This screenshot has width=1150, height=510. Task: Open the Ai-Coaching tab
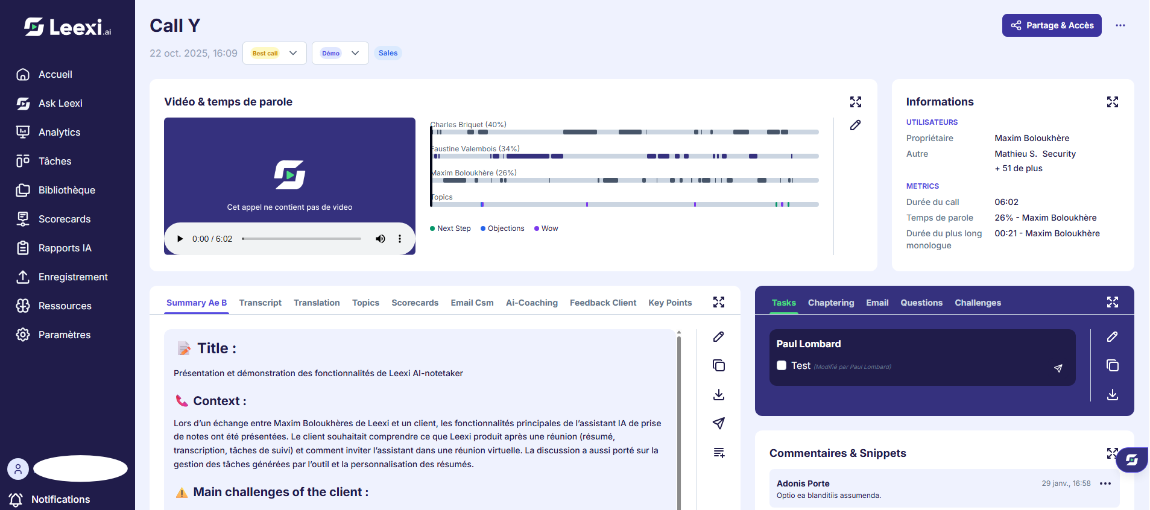pyautogui.click(x=532, y=303)
